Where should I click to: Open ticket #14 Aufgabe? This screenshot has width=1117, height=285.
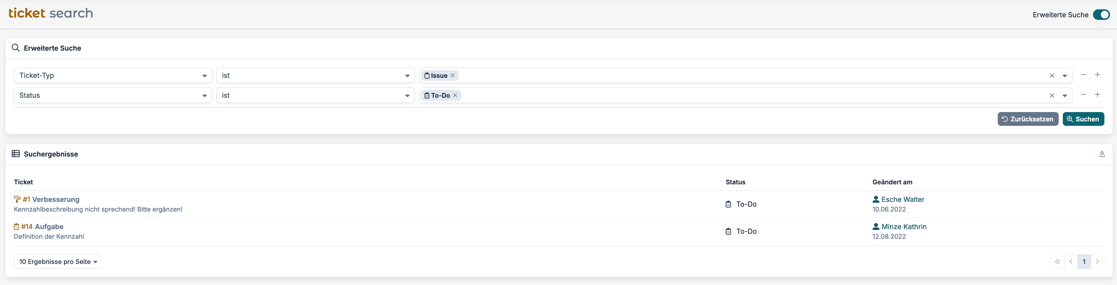coord(42,227)
